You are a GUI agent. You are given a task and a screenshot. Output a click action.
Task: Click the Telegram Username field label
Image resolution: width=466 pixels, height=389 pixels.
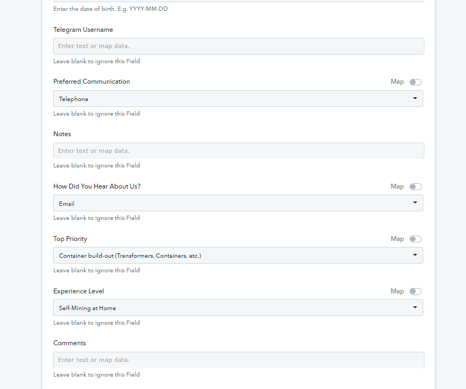[x=83, y=30]
